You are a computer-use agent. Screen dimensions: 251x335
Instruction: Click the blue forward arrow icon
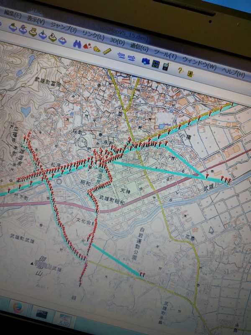point(132,58)
